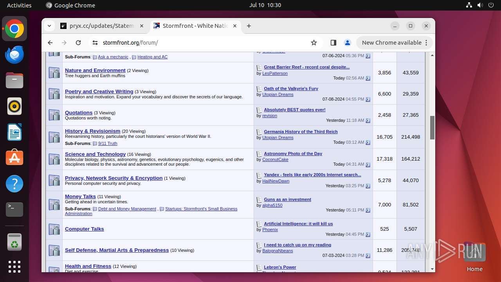Open Rhythmbox from the dock
Image resolution: width=501 pixels, height=282 pixels.
14,107
